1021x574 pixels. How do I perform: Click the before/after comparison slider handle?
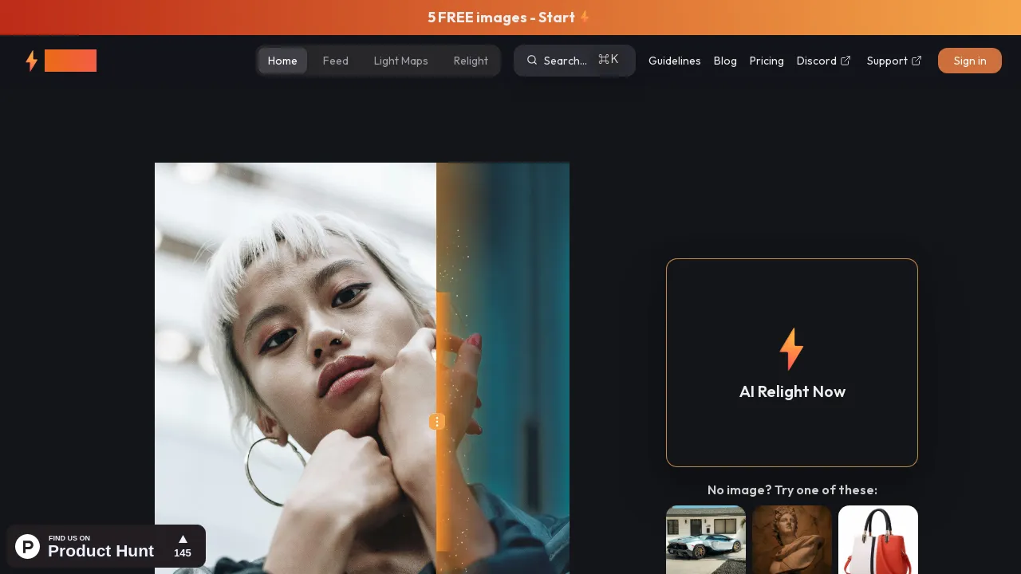pos(437,422)
